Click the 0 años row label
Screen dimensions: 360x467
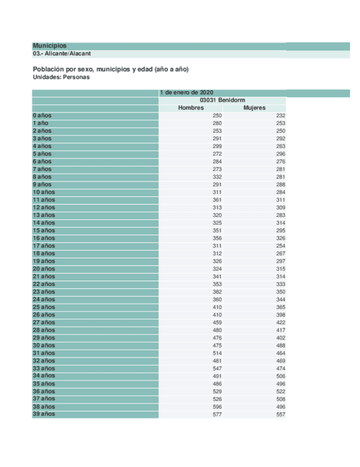click(x=42, y=116)
